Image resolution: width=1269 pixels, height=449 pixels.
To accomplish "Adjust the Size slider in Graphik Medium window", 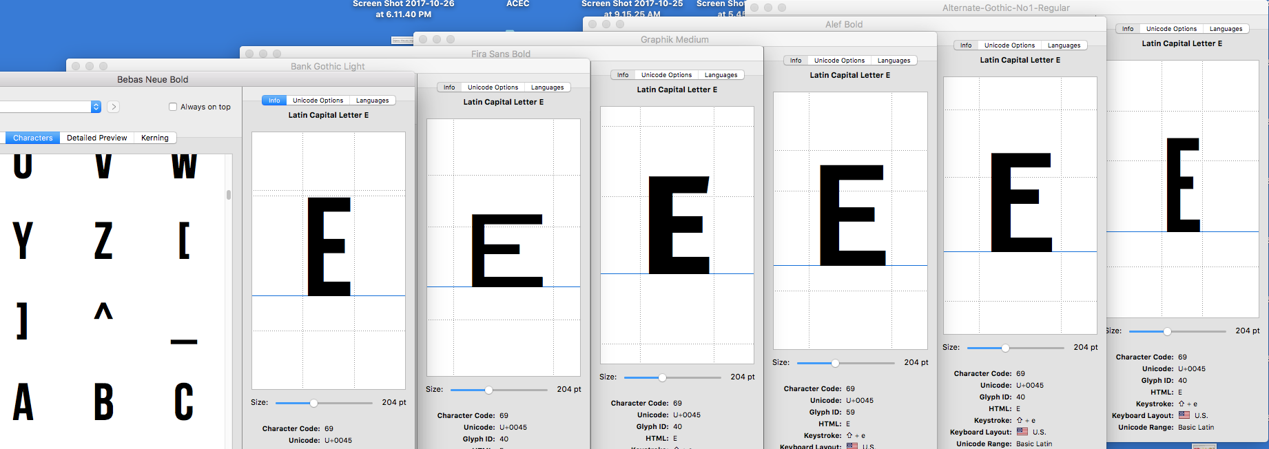I will click(845, 363).
